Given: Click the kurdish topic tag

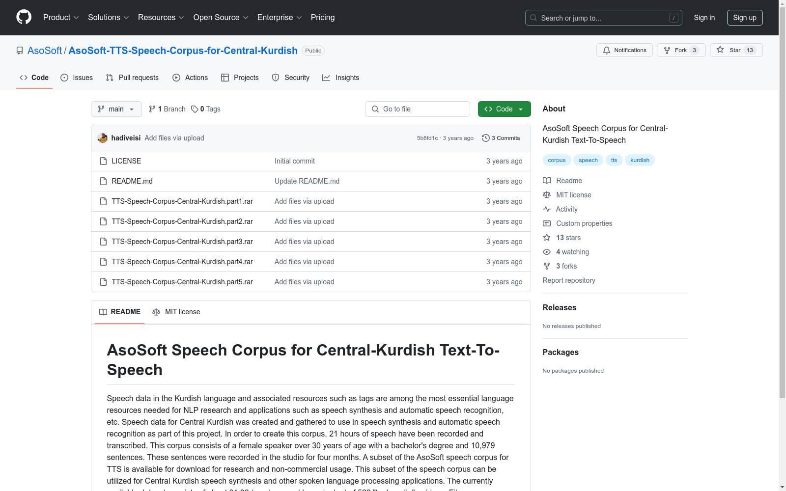Looking at the screenshot, I should pyautogui.click(x=640, y=160).
